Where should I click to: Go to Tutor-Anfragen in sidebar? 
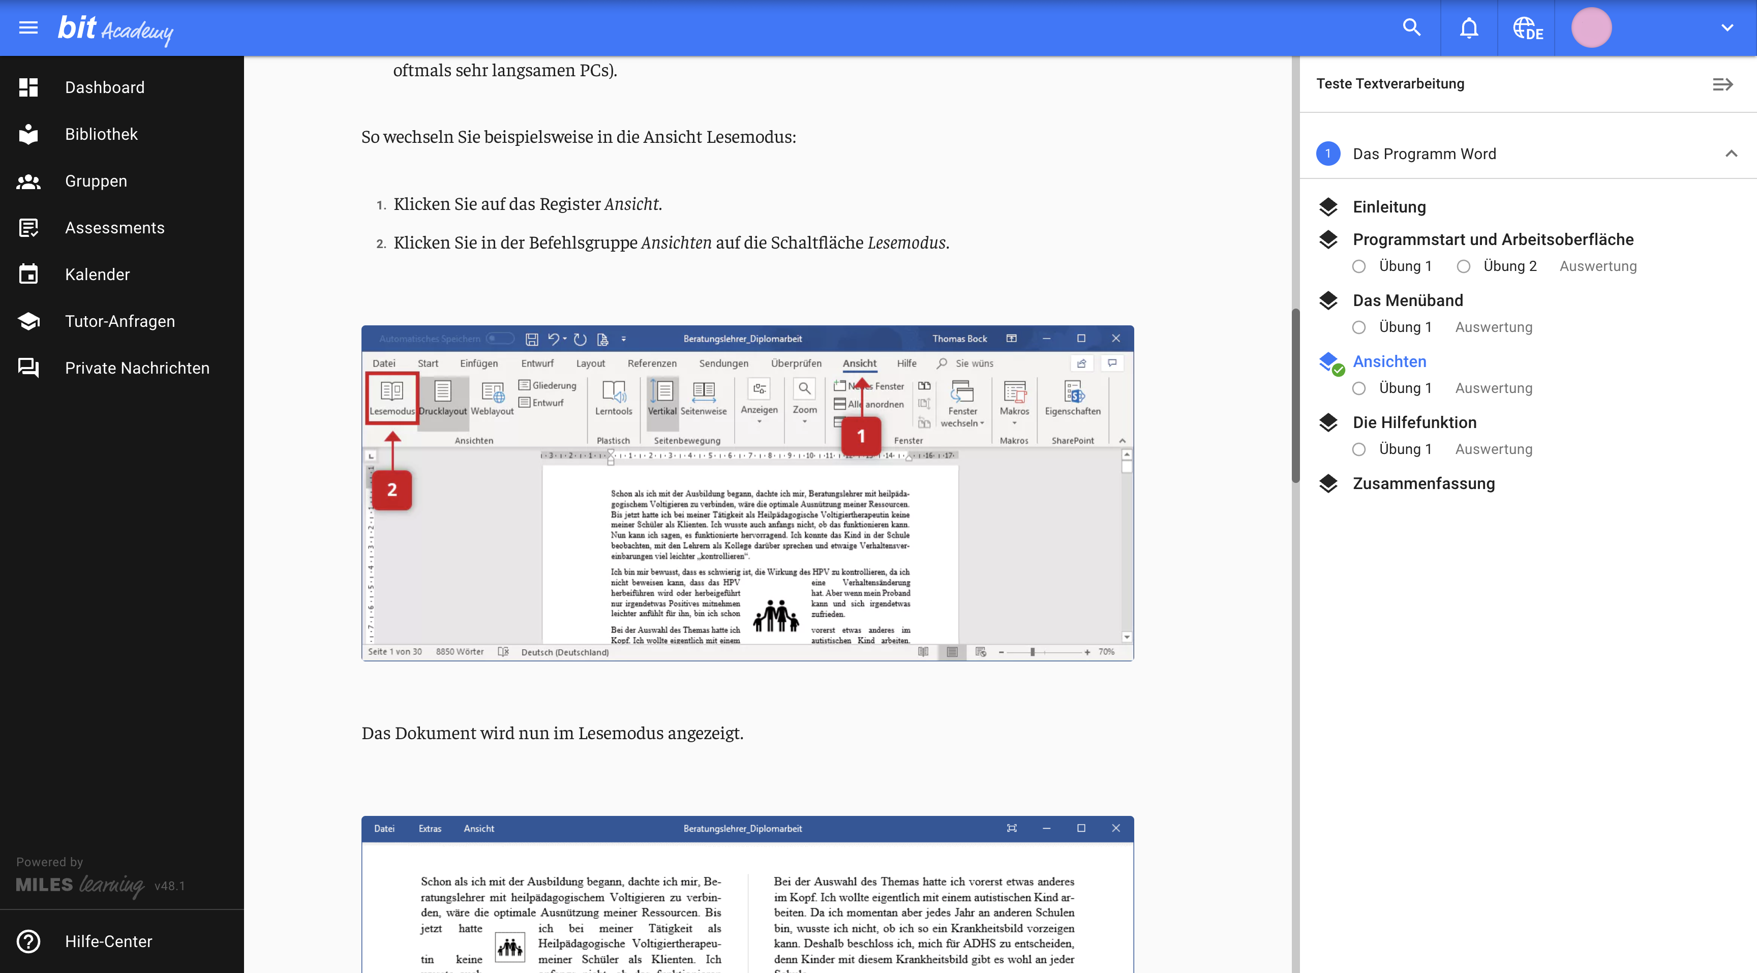(x=120, y=321)
